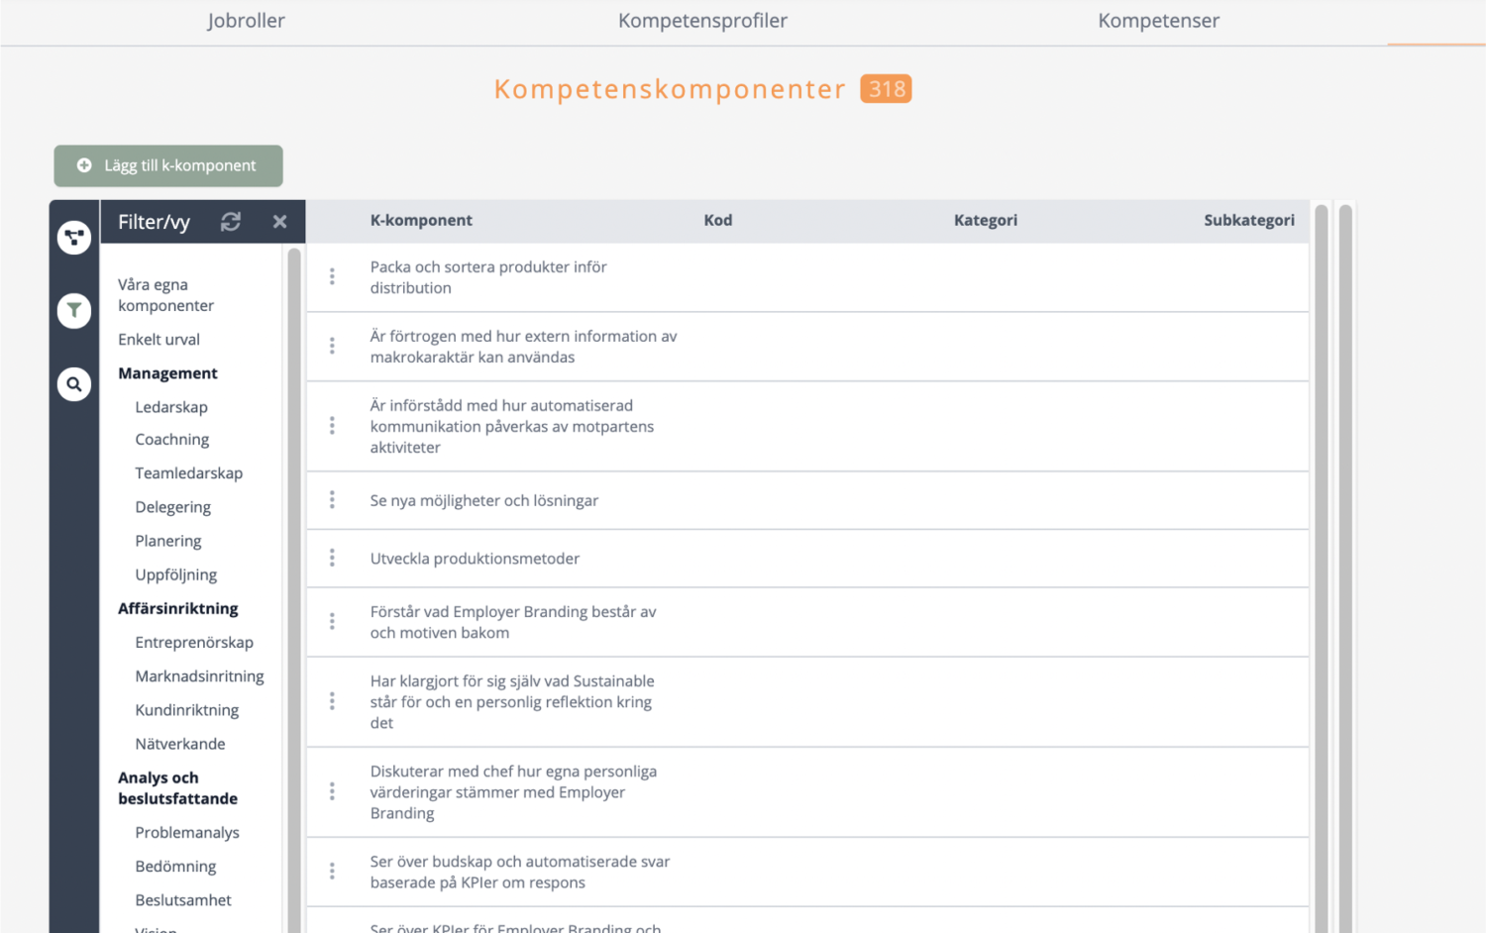Select row 'Är införstådd med hur automatiserad kommunikation'
Viewport: 1486px width, 933px height.
[807, 426]
